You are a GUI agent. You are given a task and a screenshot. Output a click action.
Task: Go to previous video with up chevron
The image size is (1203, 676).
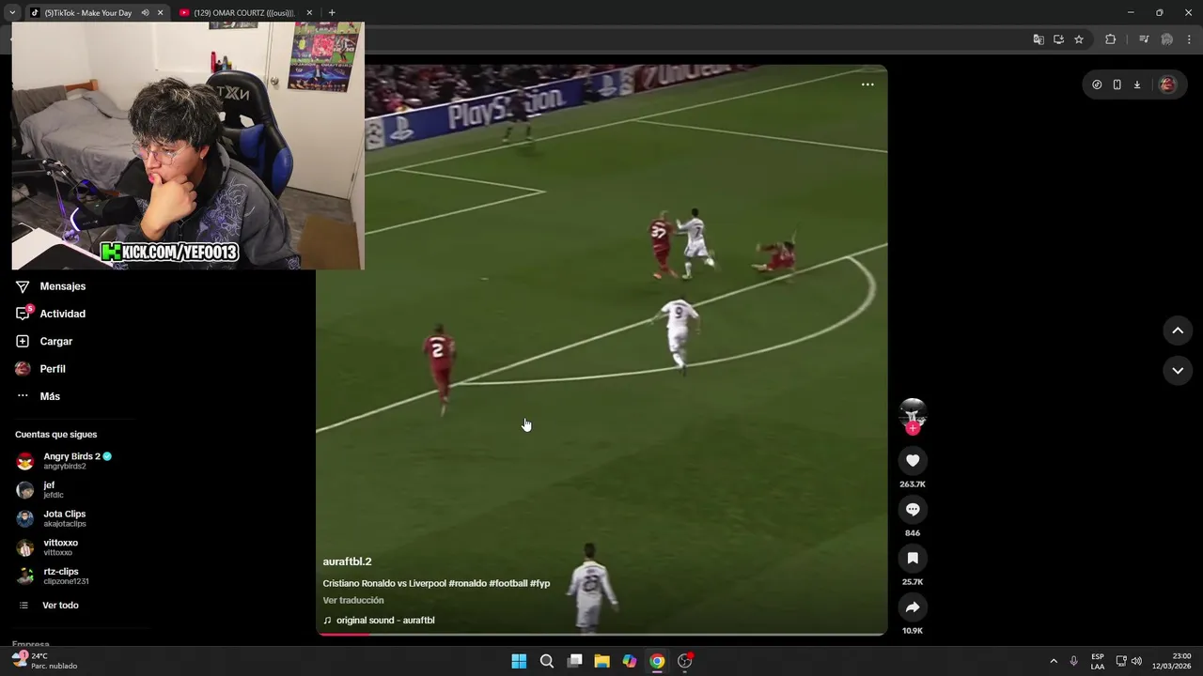pyautogui.click(x=1178, y=330)
